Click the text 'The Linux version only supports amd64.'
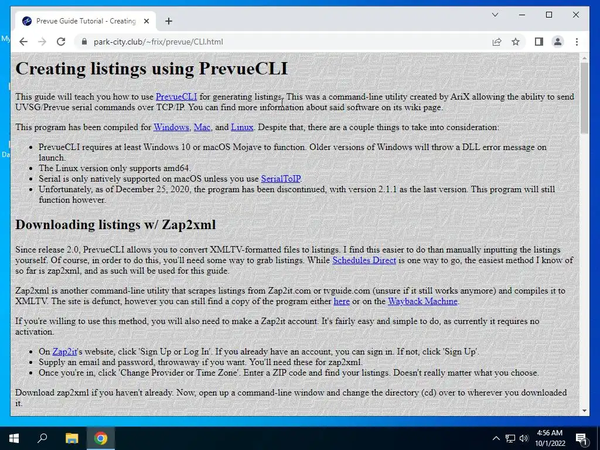The image size is (600, 450). coord(115,168)
